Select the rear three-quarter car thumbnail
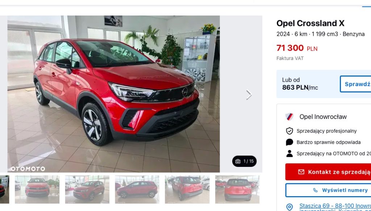 (x=187, y=190)
